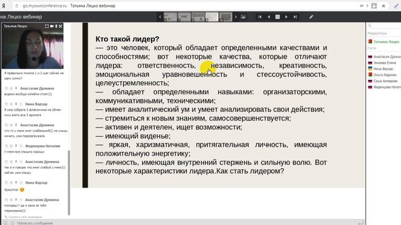Bookmark the page with star icon

[383, 6]
